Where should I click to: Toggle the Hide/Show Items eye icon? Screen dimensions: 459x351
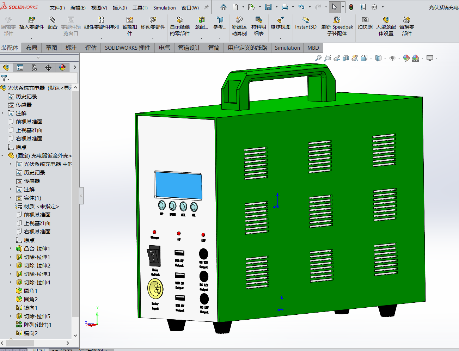392,58
